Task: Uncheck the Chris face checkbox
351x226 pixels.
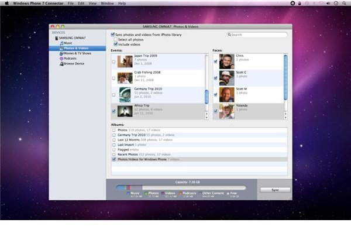Action: [215, 61]
